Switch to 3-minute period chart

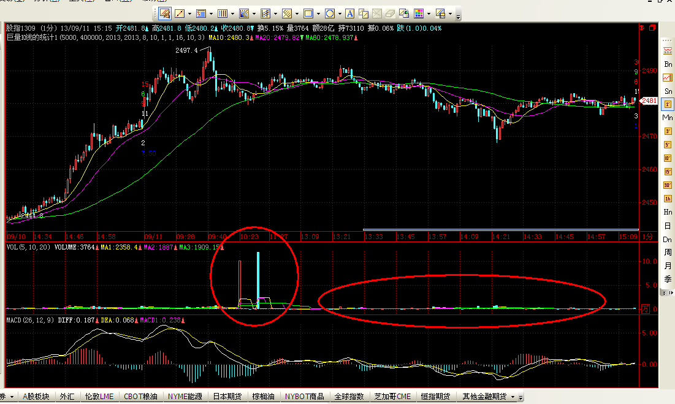pos(668,131)
